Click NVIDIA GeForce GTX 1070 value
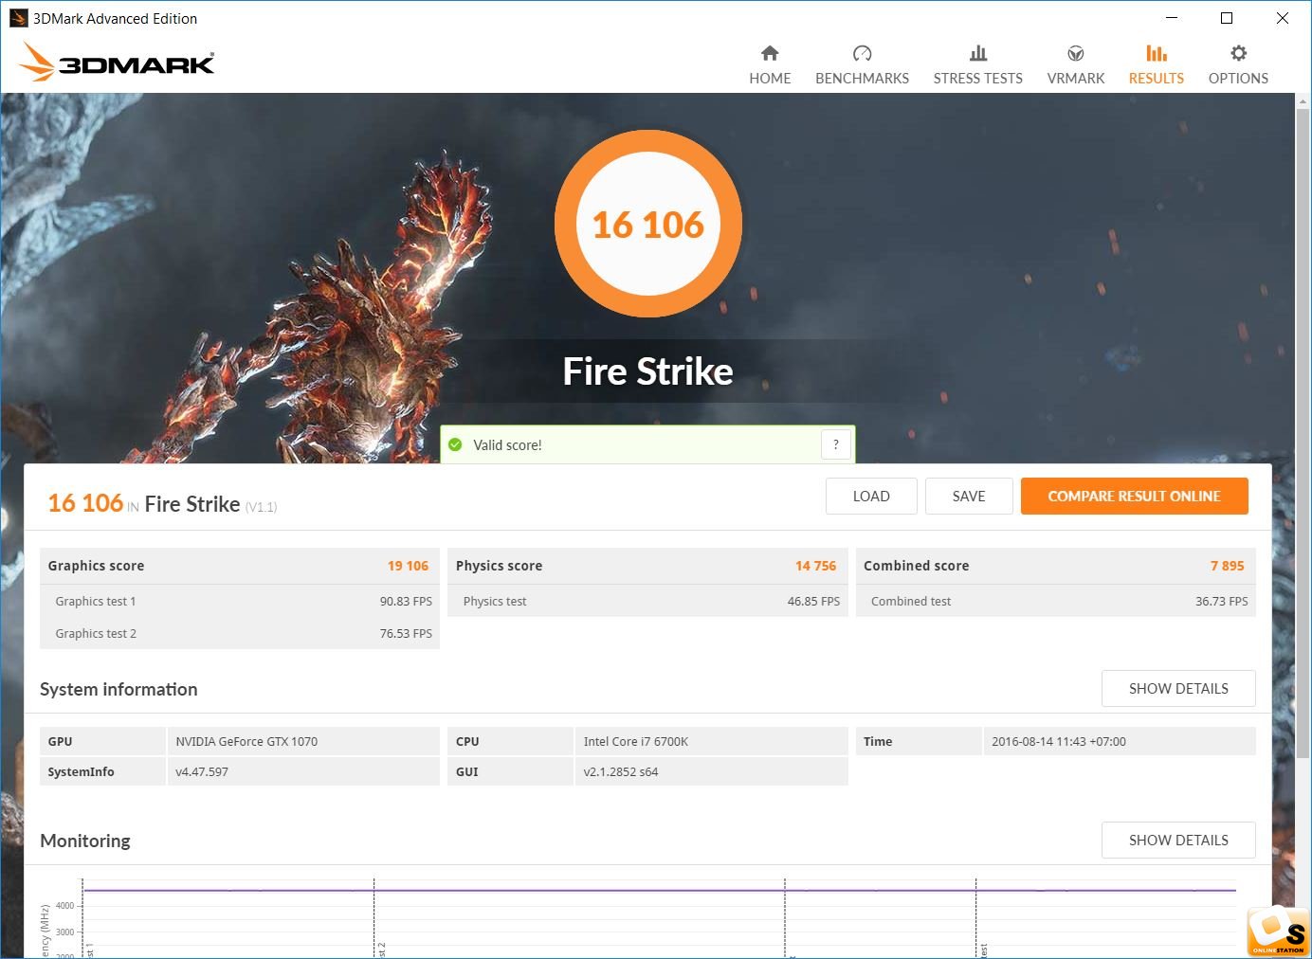Image resolution: width=1312 pixels, height=959 pixels. 246,741
